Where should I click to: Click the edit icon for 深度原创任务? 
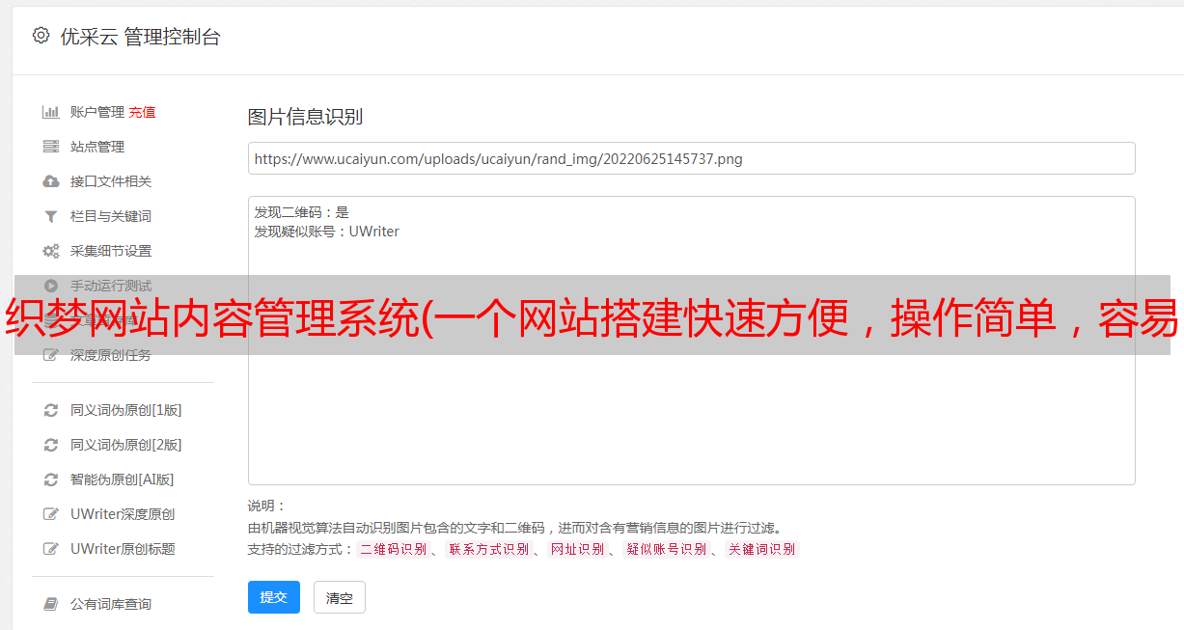point(51,355)
